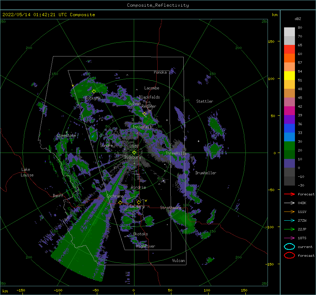Click the cyan 27ZW arrow icon
The height and width of the screenshot is (295, 316).
[289, 220]
